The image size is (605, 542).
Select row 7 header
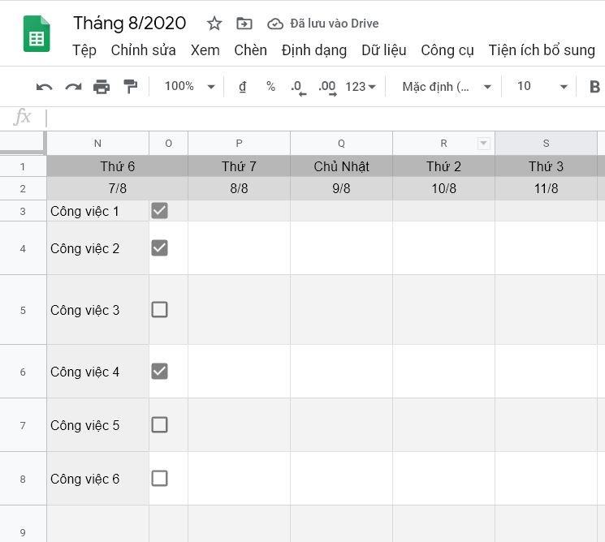coord(23,425)
